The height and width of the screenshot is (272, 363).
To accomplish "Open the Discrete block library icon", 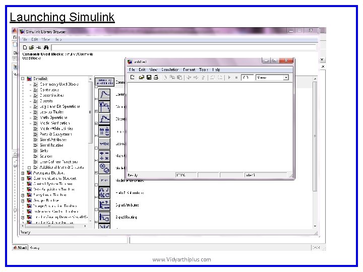I will [104, 119].
